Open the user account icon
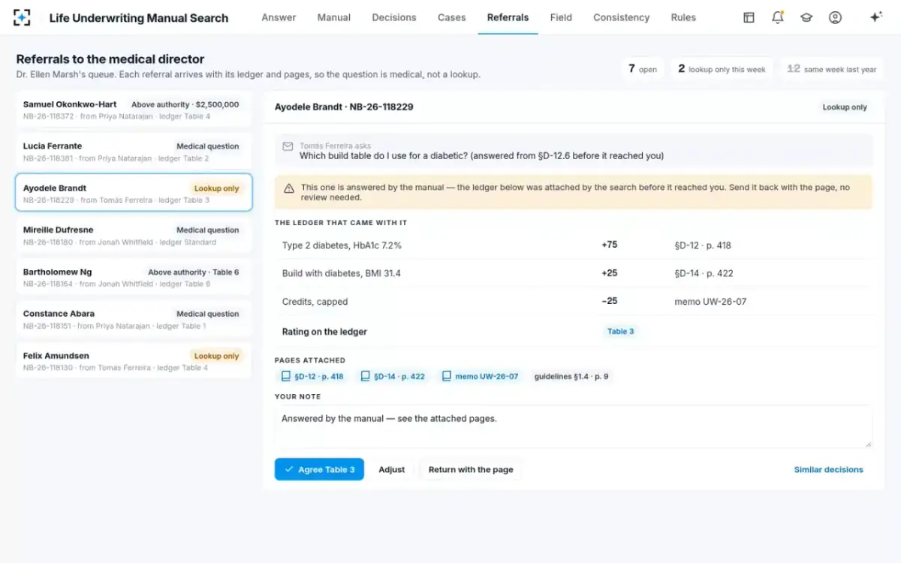 (x=835, y=17)
